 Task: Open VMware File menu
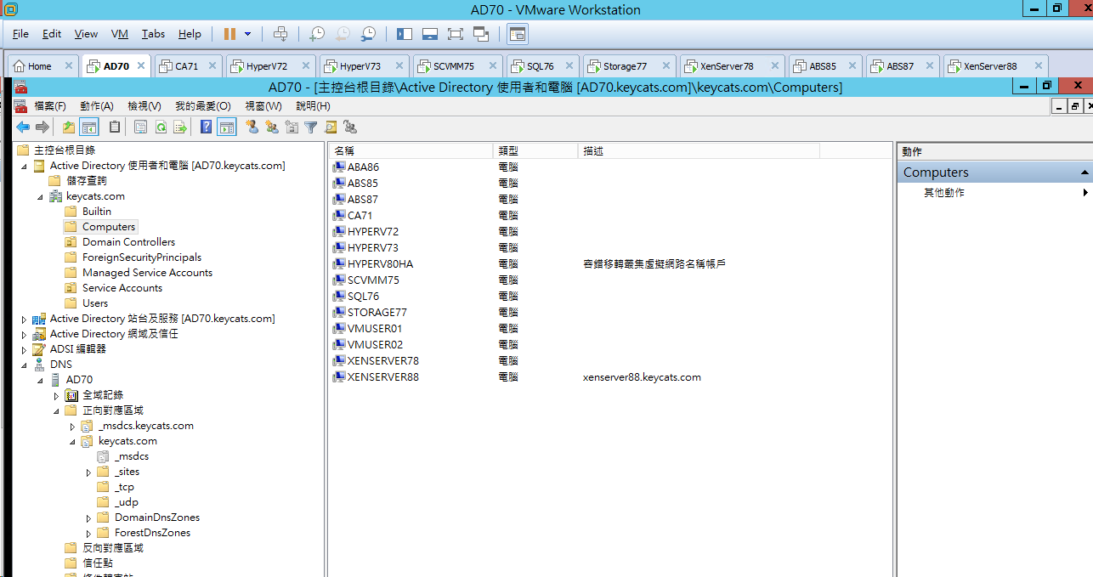(20, 34)
